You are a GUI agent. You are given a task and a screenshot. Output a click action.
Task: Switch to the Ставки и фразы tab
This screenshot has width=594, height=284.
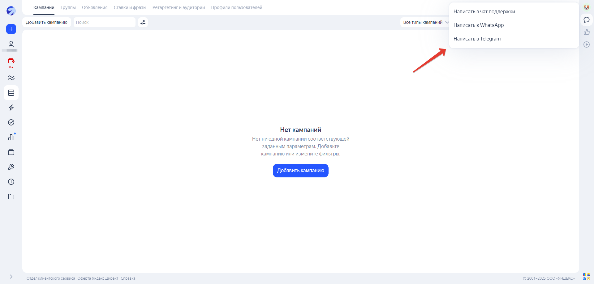(x=130, y=7)
